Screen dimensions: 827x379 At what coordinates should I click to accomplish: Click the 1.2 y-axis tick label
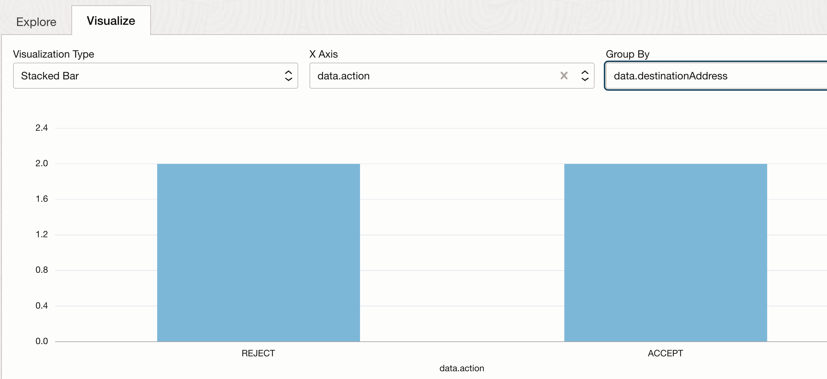point(42,234)
